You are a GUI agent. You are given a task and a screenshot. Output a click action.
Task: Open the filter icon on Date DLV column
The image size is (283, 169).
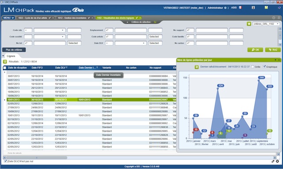coord(67,68)
